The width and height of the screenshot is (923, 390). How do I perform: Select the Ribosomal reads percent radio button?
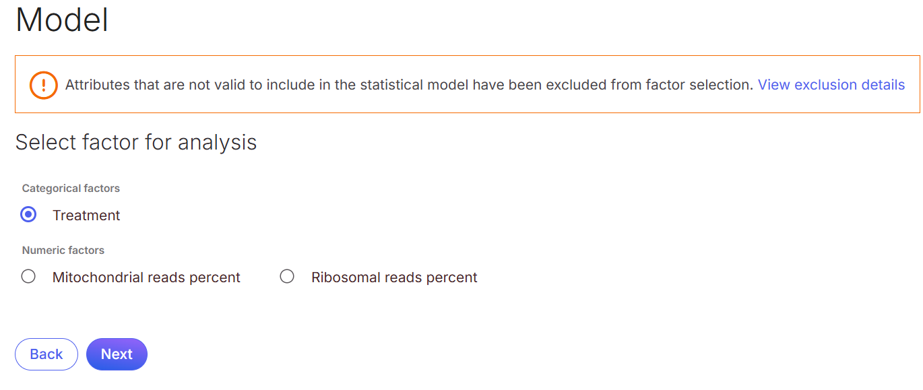(287, 277)
